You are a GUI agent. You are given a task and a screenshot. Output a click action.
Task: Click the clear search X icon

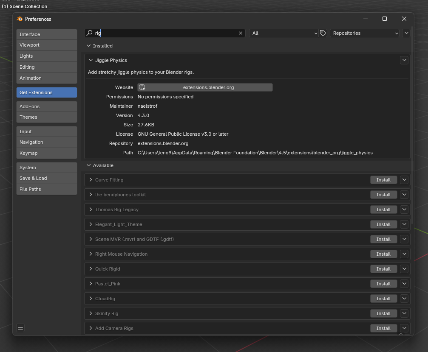[241, 33]
